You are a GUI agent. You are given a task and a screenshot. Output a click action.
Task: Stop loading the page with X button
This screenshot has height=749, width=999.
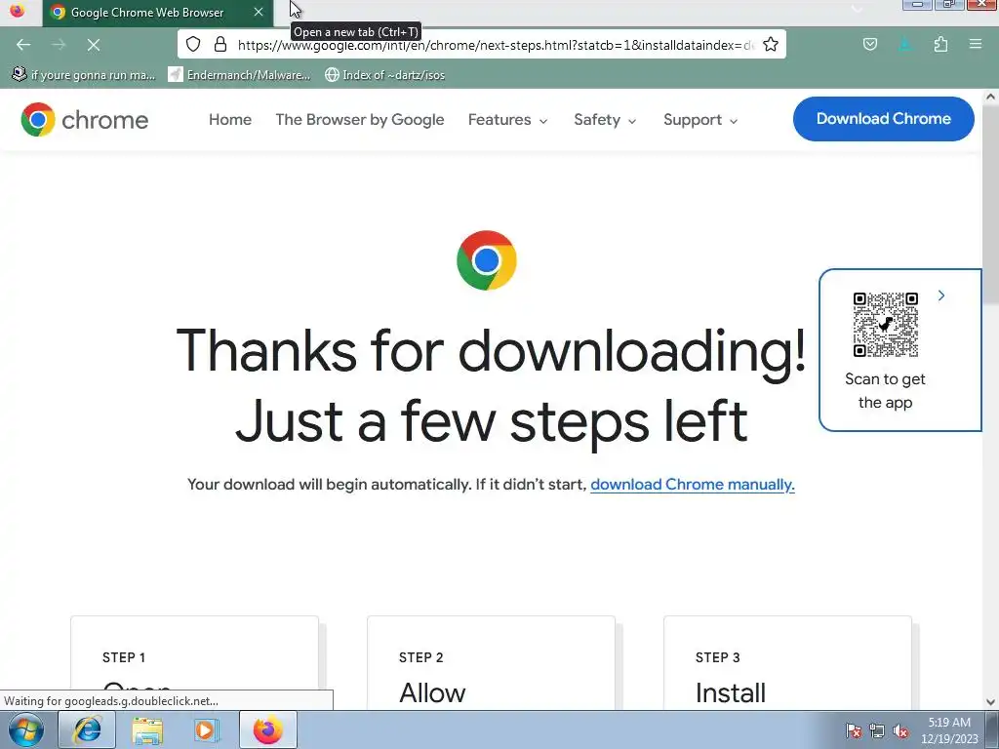93,45
